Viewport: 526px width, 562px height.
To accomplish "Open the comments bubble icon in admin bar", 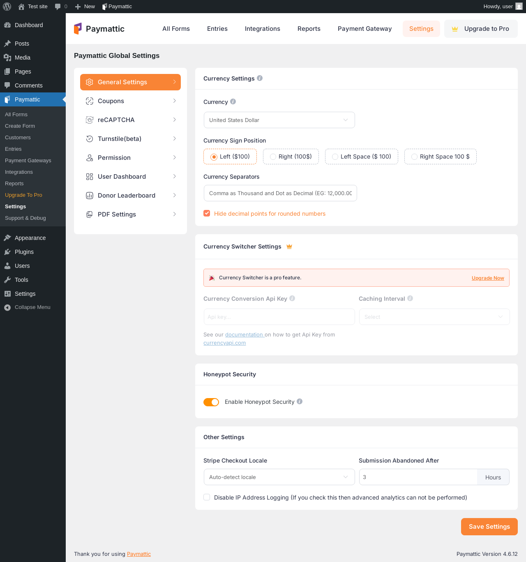I will [58, 7].
